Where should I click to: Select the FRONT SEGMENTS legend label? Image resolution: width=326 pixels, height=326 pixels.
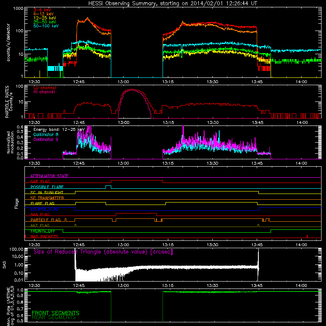coord(55,313)
